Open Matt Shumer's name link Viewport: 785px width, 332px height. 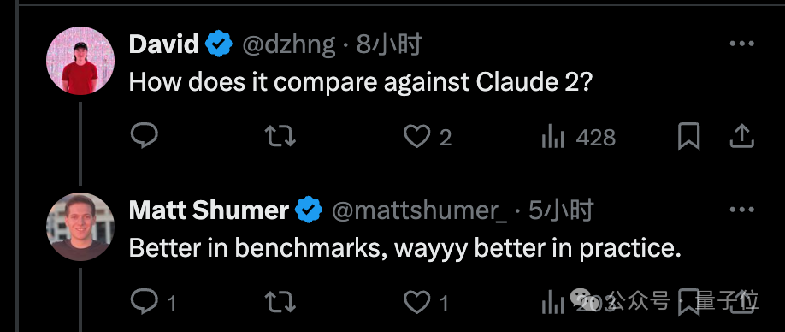(209, 210)
